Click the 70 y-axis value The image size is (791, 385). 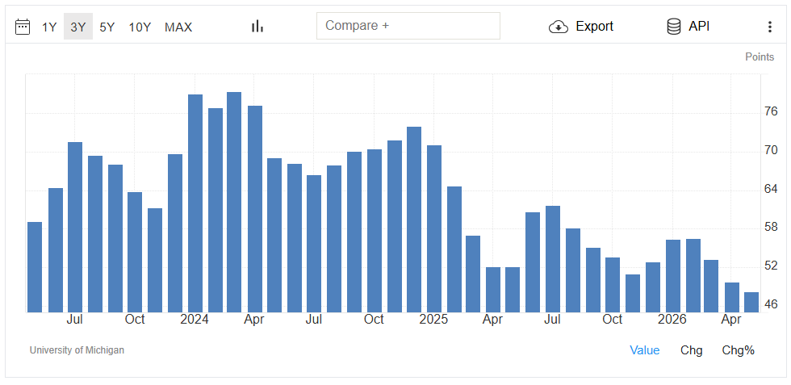click(770, 150)
